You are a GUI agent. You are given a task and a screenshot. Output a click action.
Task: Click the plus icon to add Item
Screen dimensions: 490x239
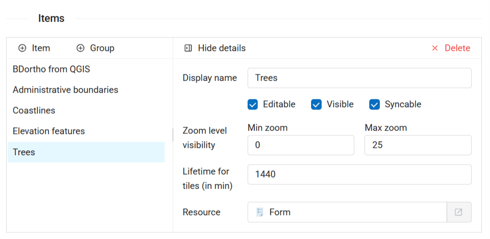pos(22,48)
